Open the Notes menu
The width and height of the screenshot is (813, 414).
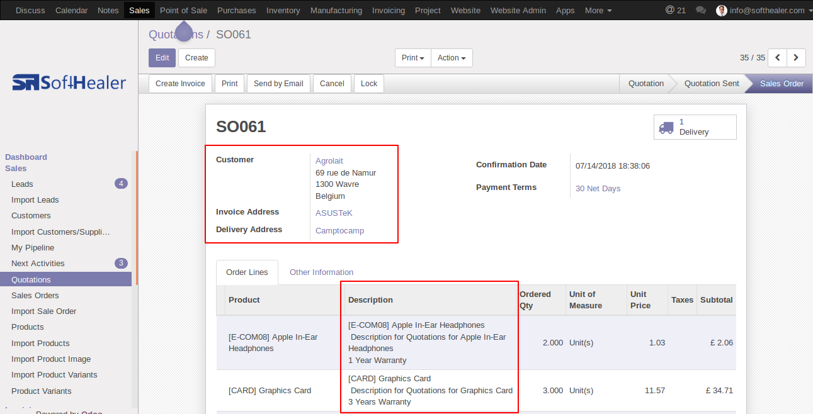pyautogui.click(x=108, y=10)
